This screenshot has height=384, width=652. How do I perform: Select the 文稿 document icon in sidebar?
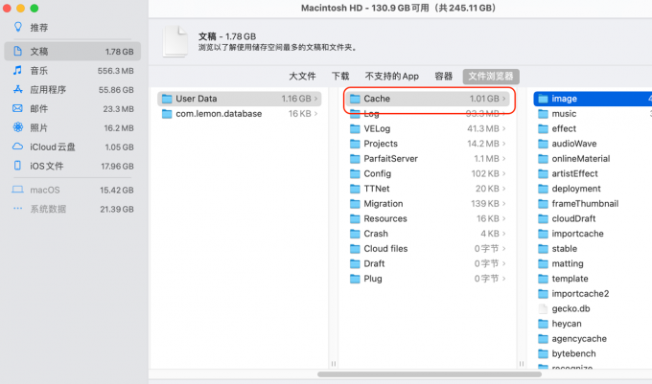17,51
